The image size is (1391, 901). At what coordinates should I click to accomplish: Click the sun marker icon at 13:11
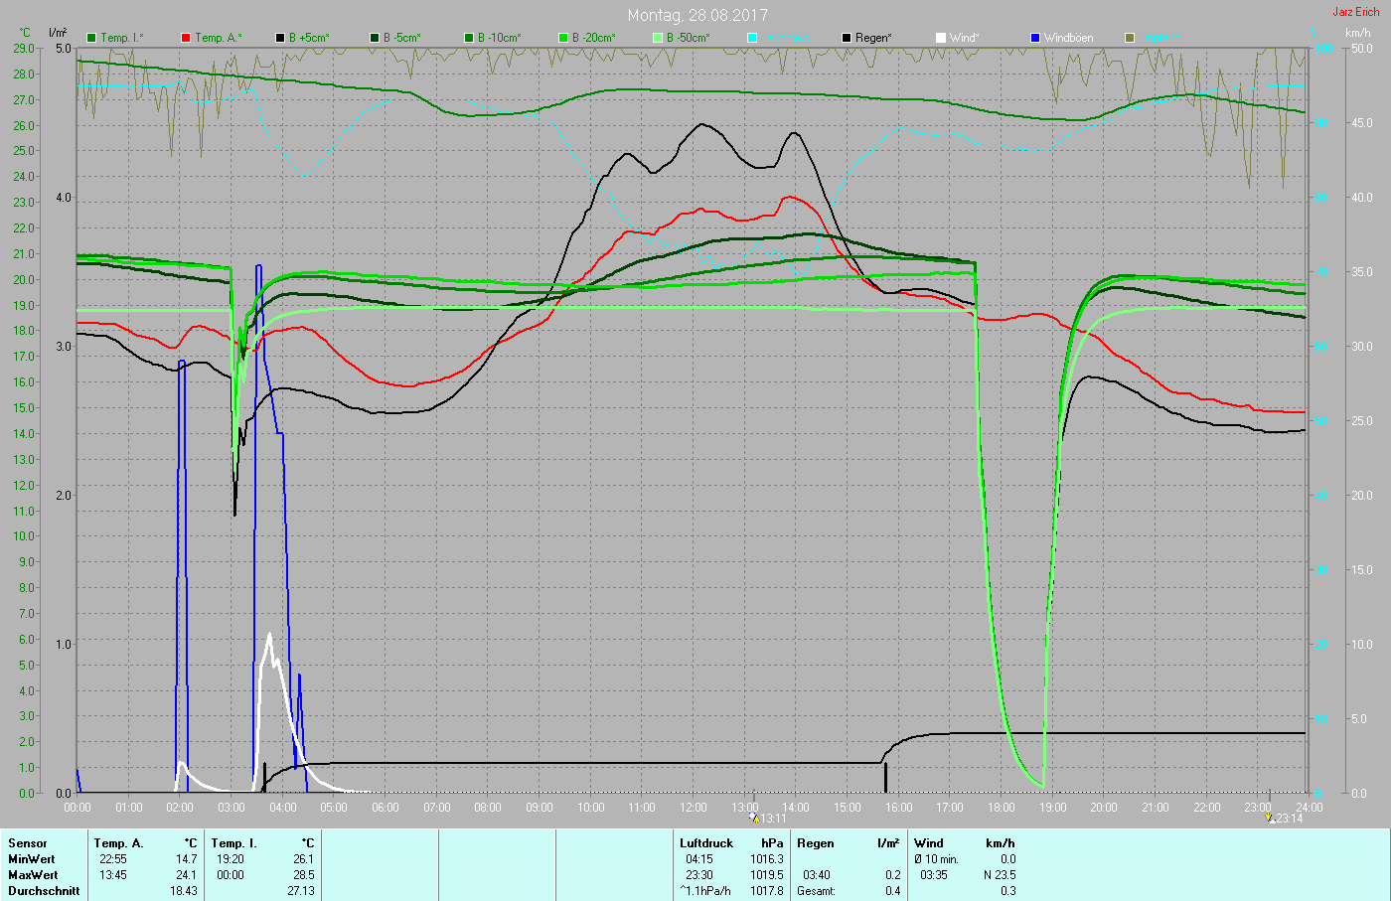pyautogui.click(x=754, y=818)
